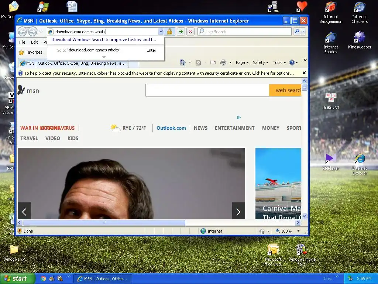The image size is (378, 284).
Task: Click Download Windows Search suggestion link
Action: (x=103, y=40)
